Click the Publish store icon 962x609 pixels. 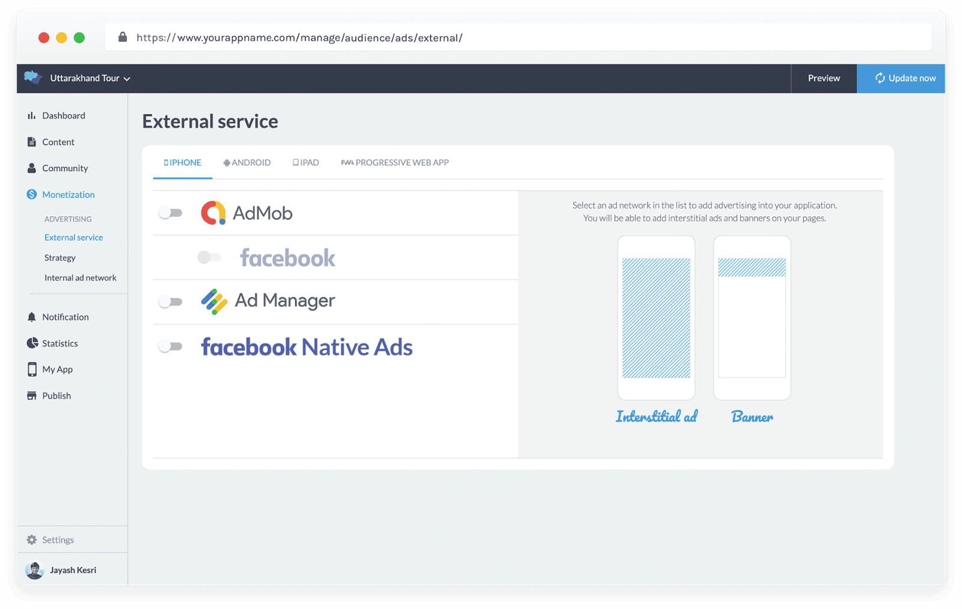pos(32,396)
